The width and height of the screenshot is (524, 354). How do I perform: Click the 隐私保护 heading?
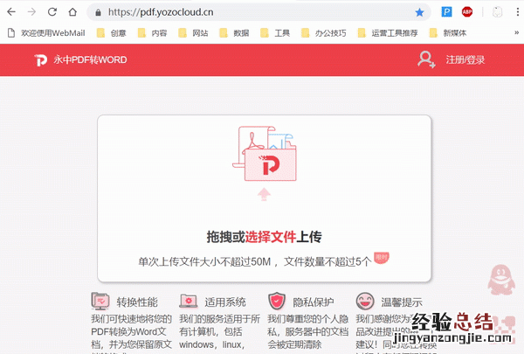[314, 302]
